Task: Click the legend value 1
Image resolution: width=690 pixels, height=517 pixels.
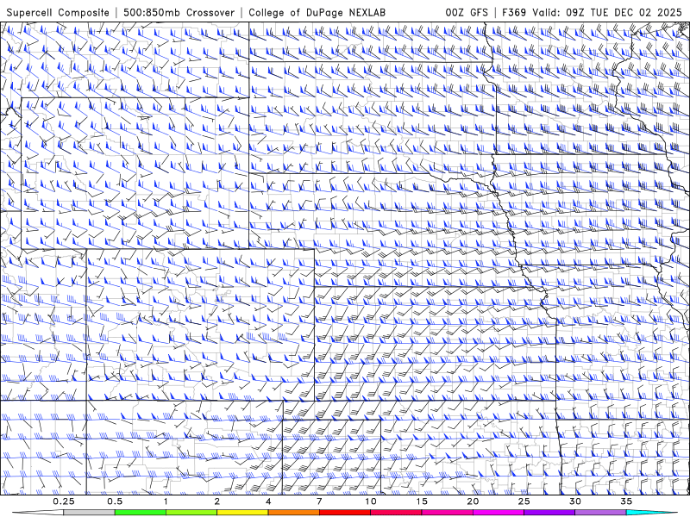Action: 166,501
